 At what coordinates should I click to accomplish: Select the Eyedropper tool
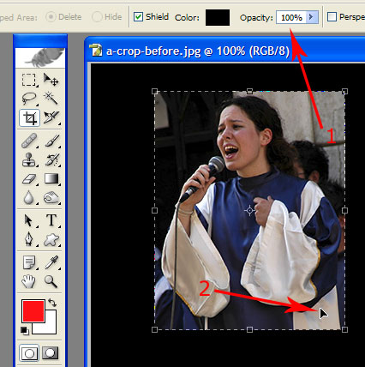click(51, 262)
